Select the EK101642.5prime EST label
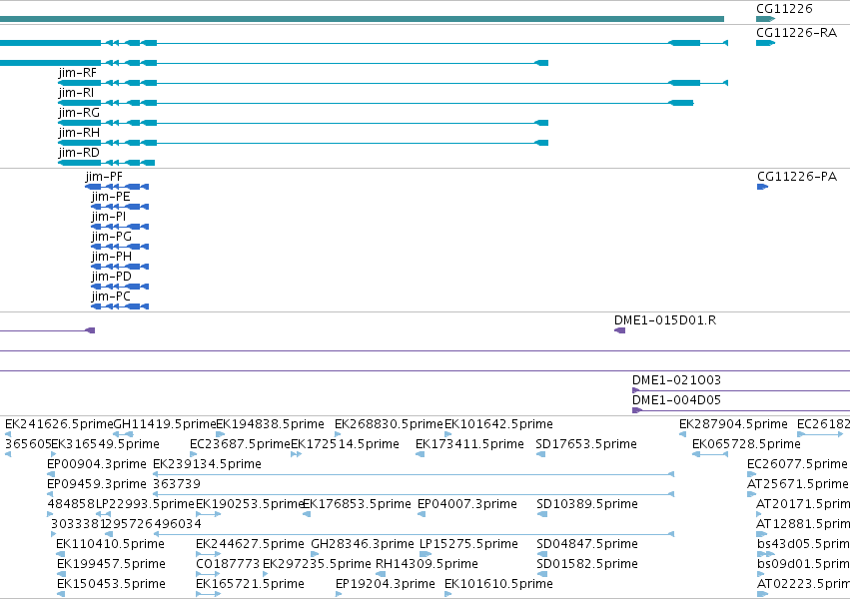 (498, 424)
